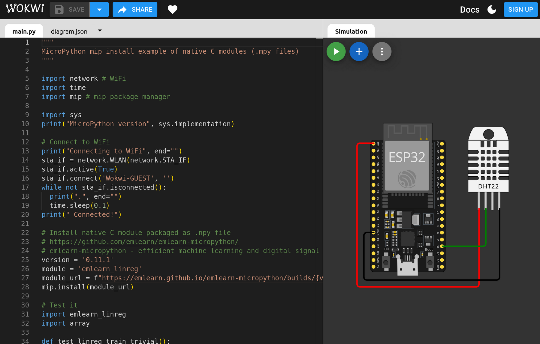540x344 pixels.
Task: Share the project via SHARE button
Action: pyautogui.click(x=135, y=10)
